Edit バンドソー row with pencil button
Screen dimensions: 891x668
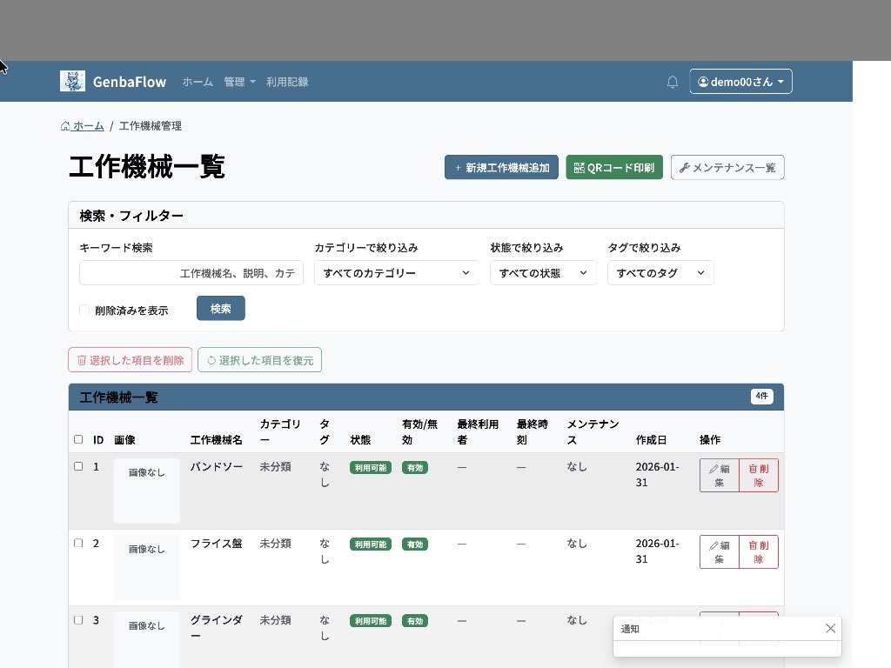click(719, 475)
